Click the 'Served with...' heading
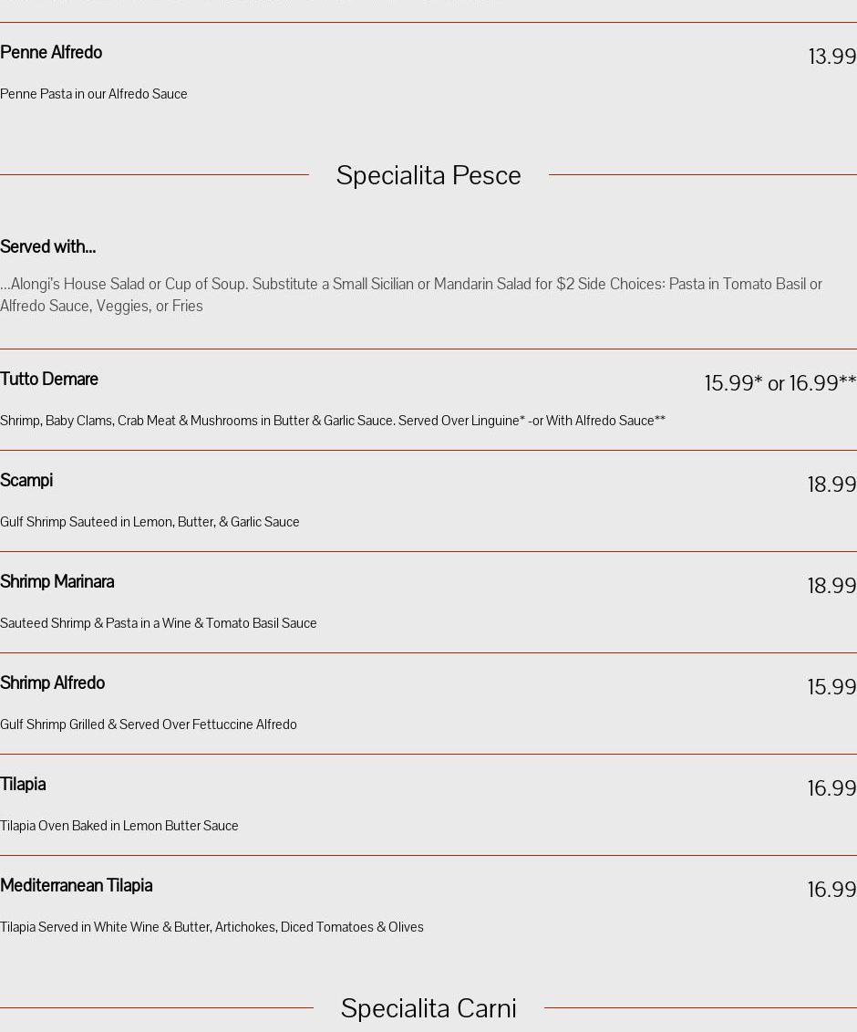This screenshot has height=1032, width=857. pos(47,247)
